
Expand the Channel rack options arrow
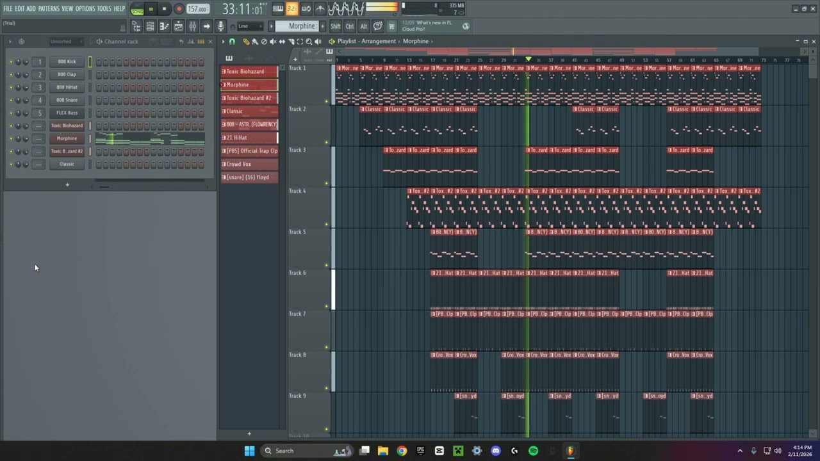click(x=10, y=42)
